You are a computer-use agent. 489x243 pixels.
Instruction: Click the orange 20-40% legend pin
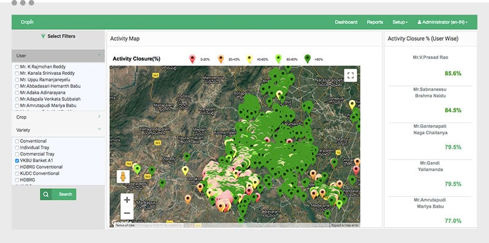click(221, 59)
